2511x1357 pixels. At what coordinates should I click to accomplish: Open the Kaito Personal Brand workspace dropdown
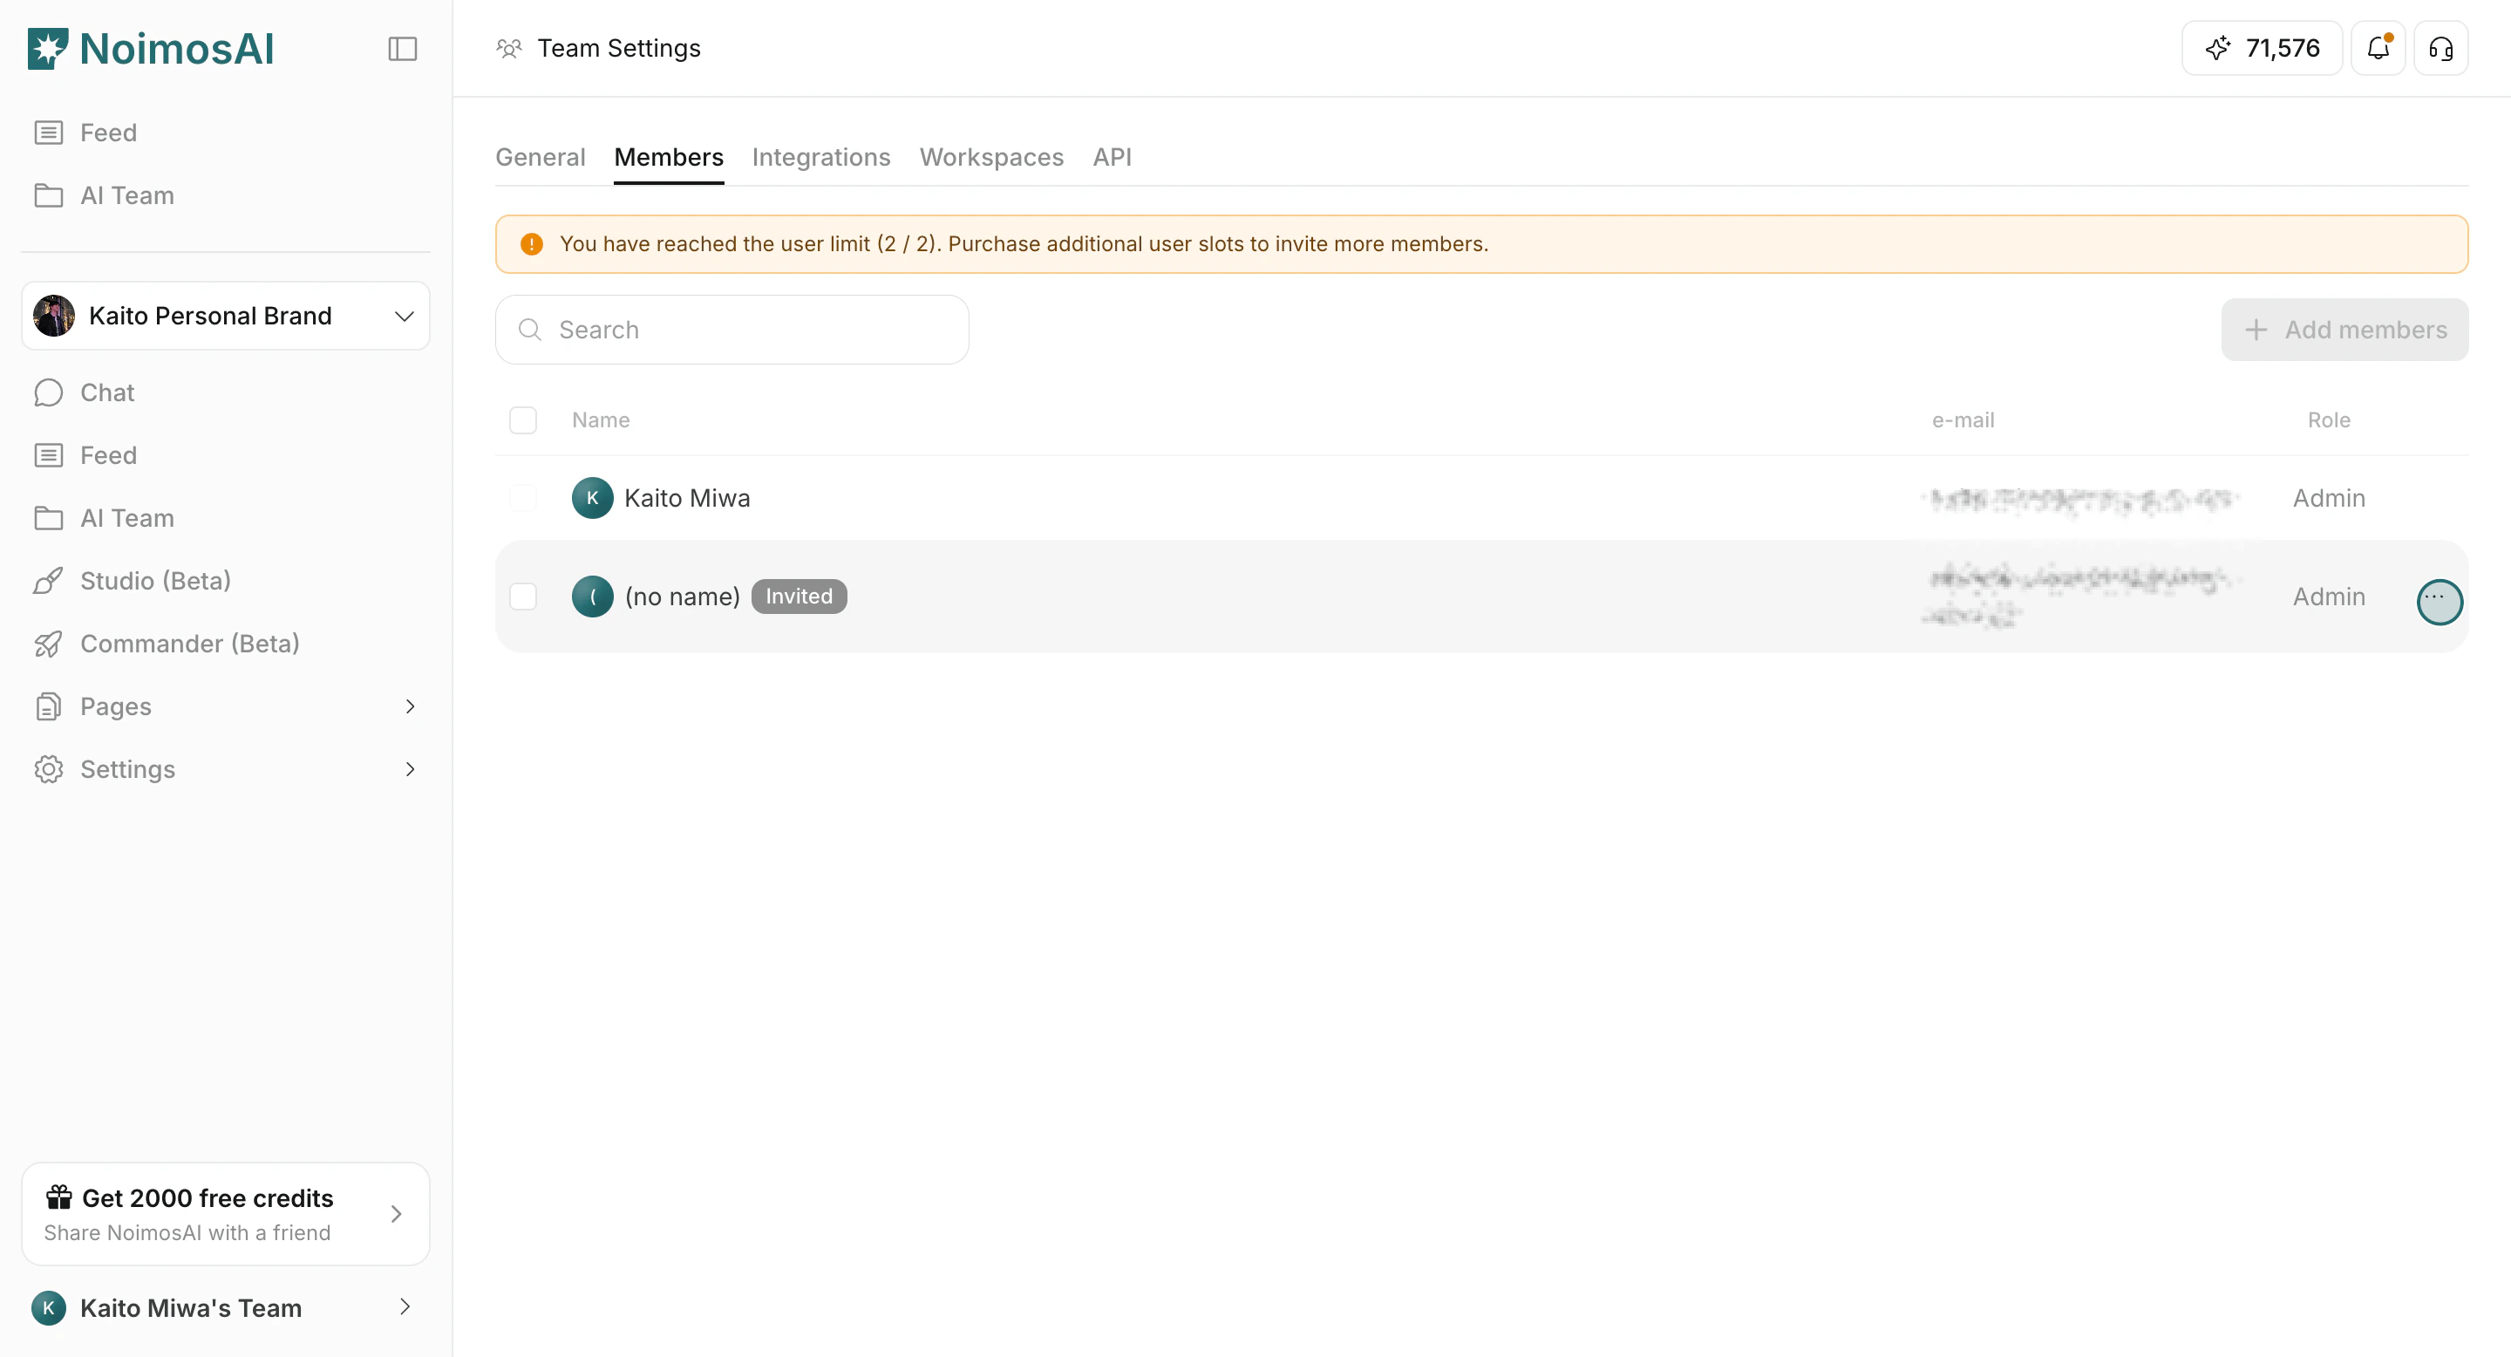[x=225, y=316]
